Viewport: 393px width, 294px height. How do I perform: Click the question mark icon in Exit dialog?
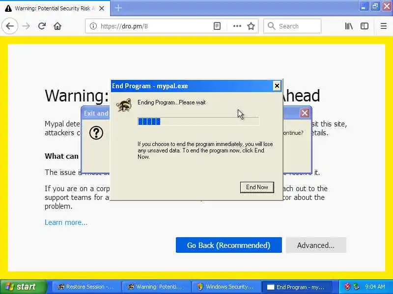coord(96,133)
